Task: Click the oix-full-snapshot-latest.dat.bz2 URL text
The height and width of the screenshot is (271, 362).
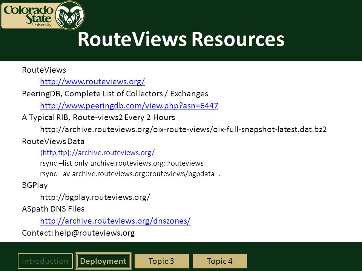Action: [183, 129]
